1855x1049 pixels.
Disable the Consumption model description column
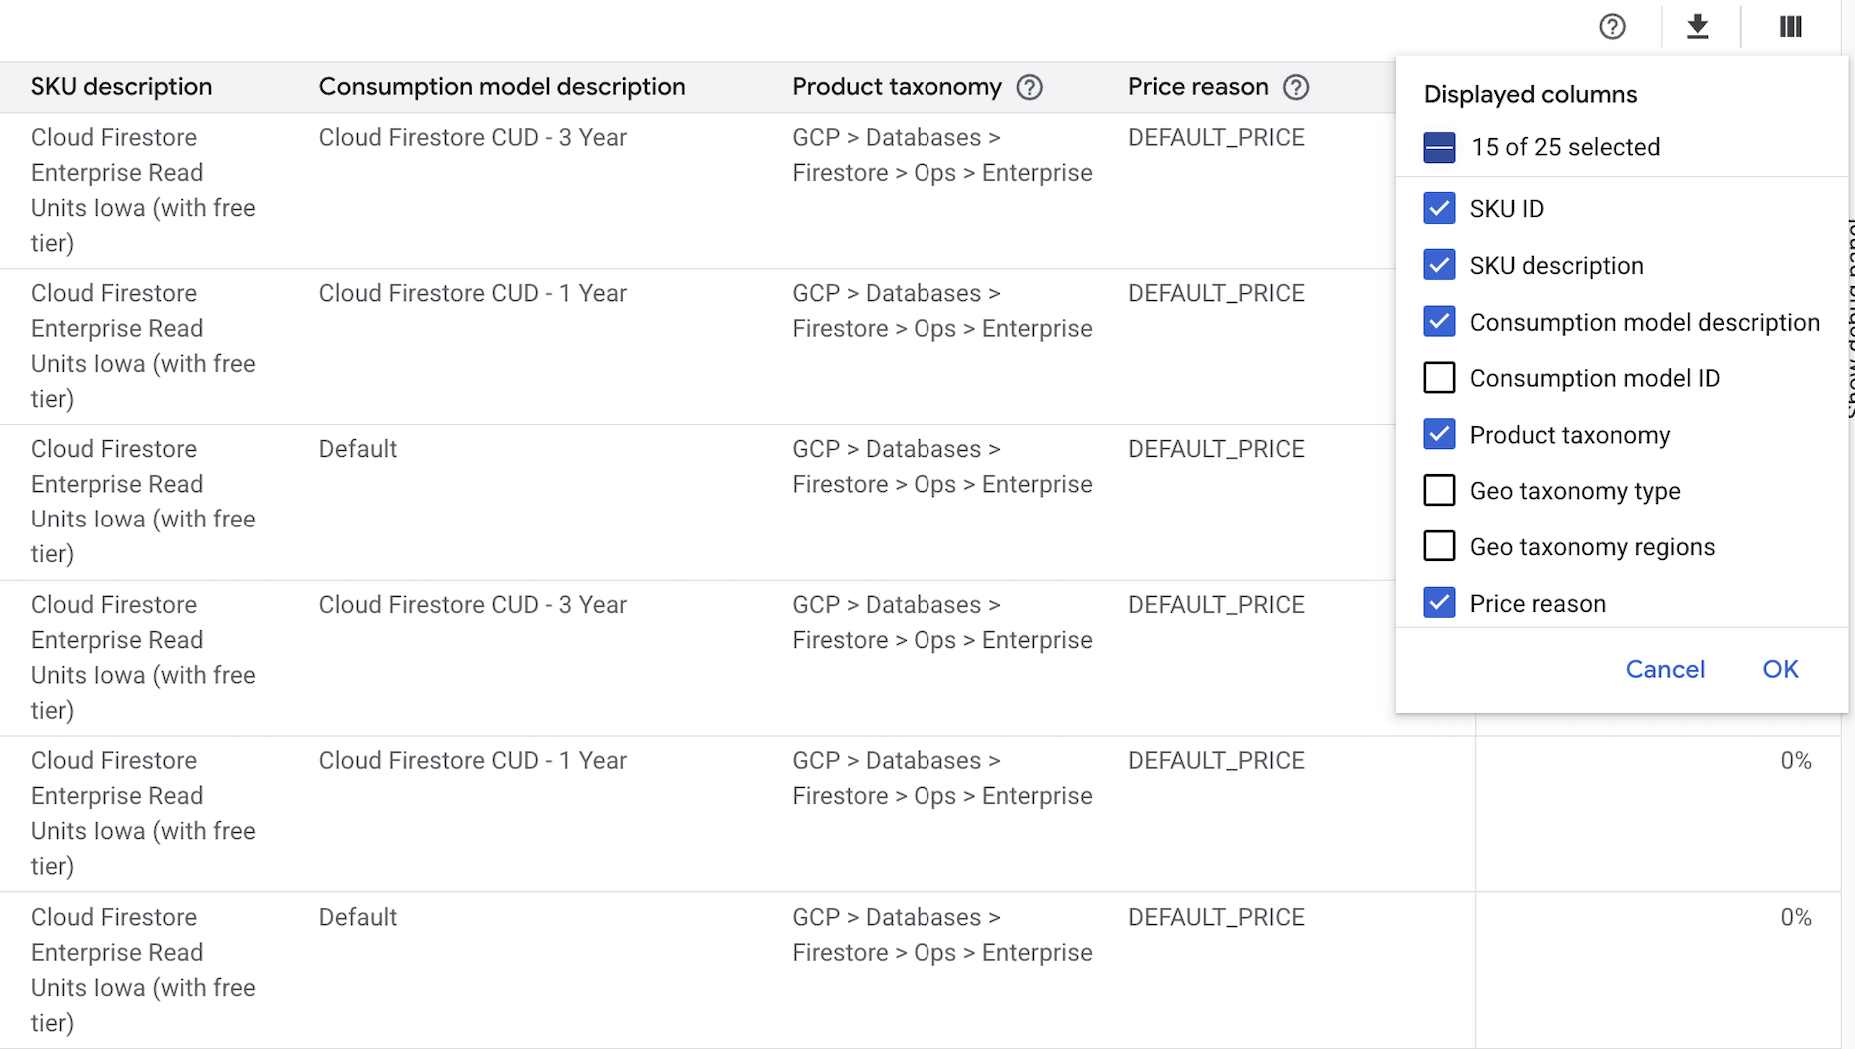coord(1439,322)
